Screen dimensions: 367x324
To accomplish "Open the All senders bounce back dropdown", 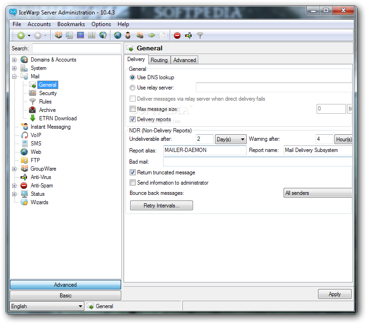I will (318, 193).
